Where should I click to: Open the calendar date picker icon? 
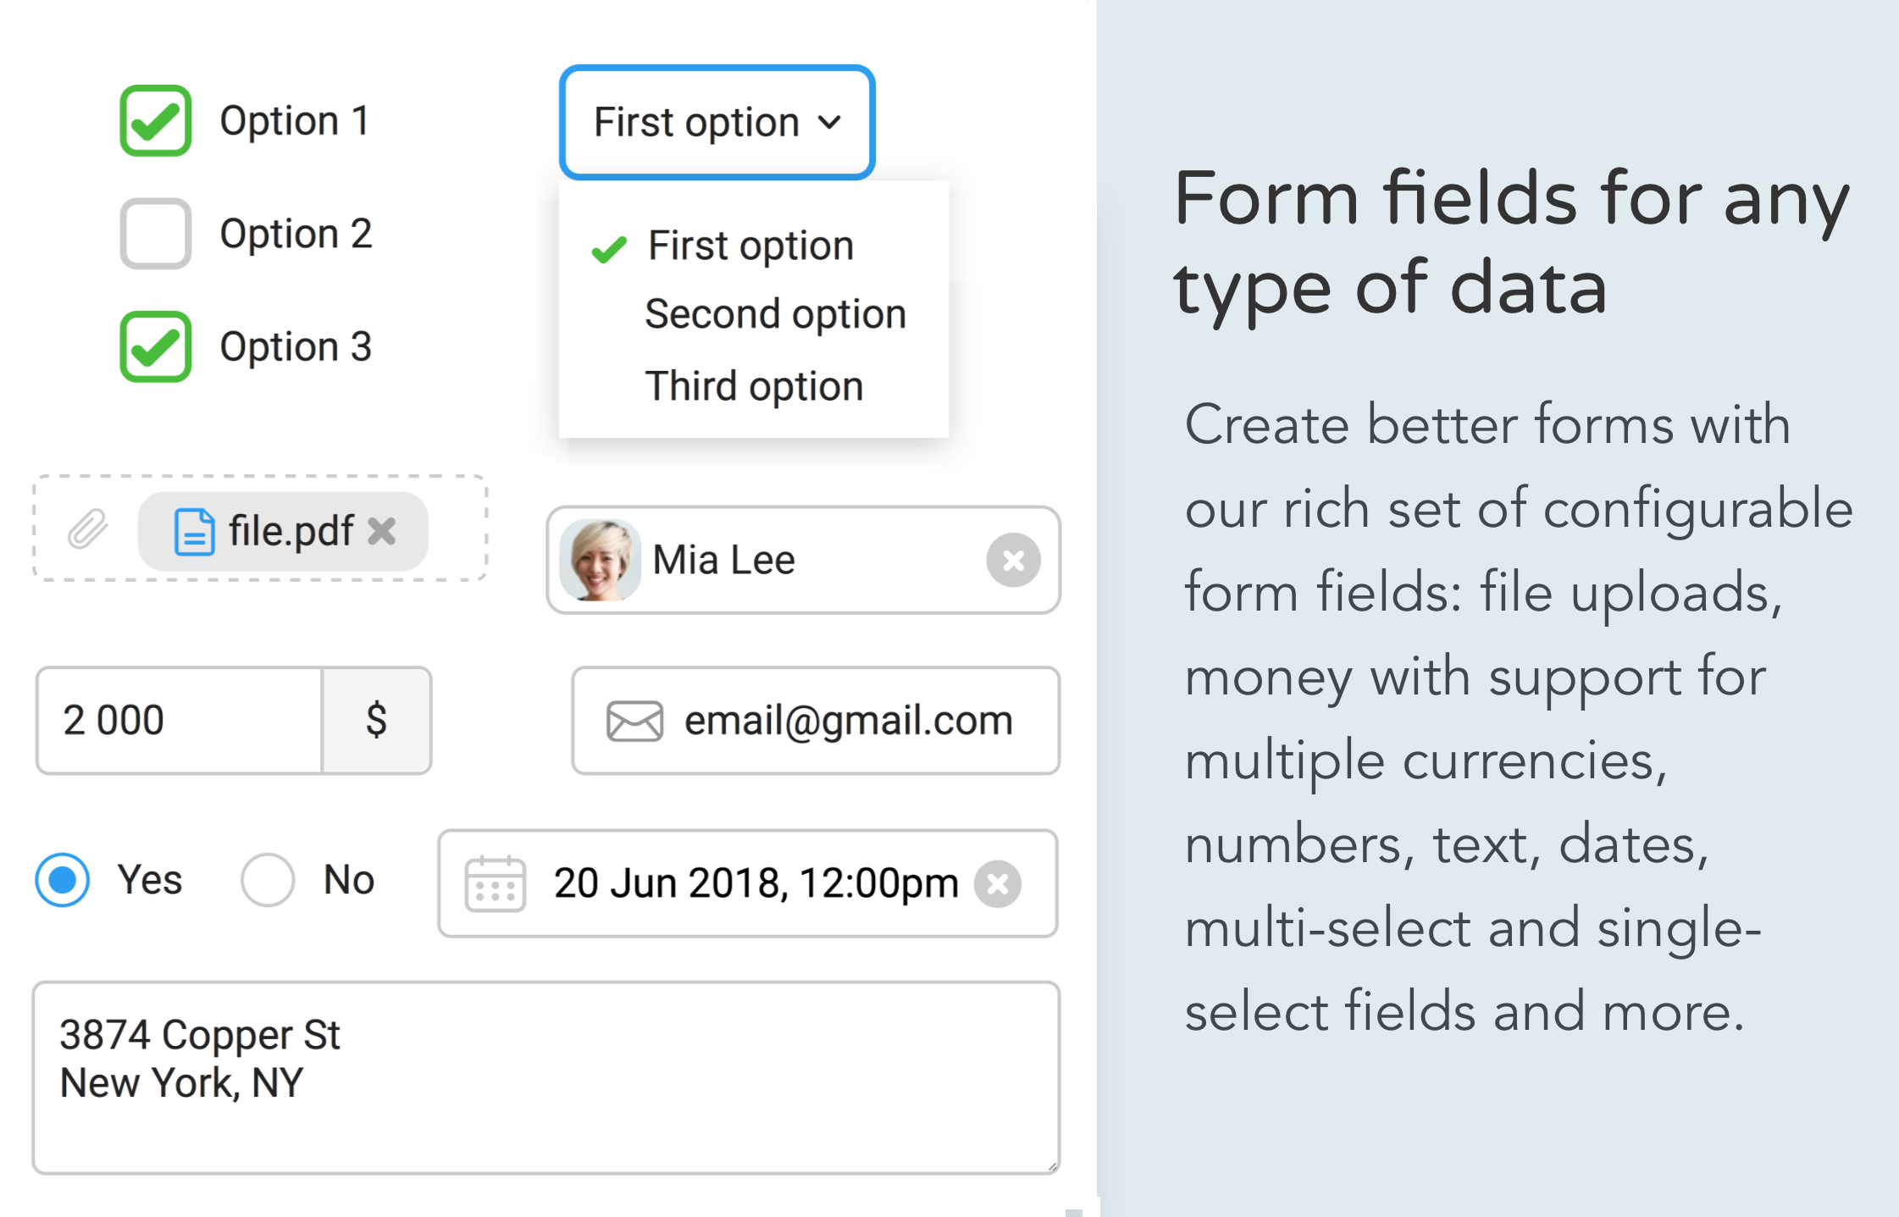tap(496, 883)
